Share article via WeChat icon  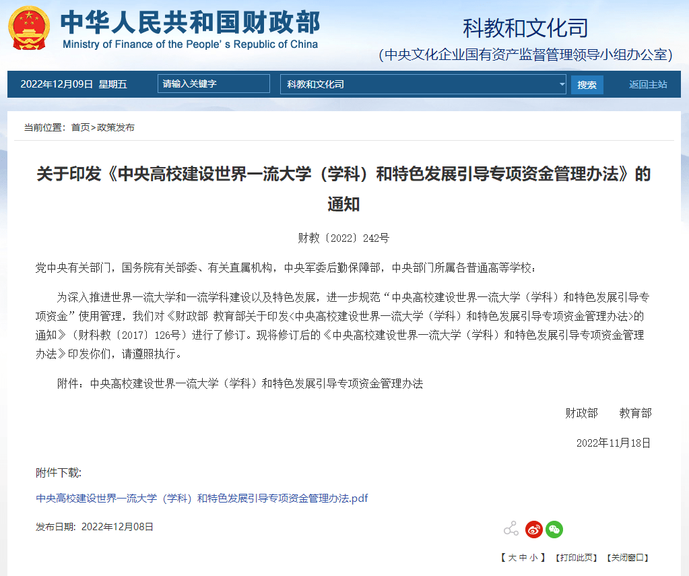[x=554, y=530]
